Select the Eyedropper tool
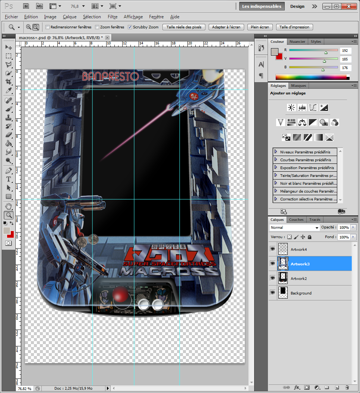 (x=8, y=91)
